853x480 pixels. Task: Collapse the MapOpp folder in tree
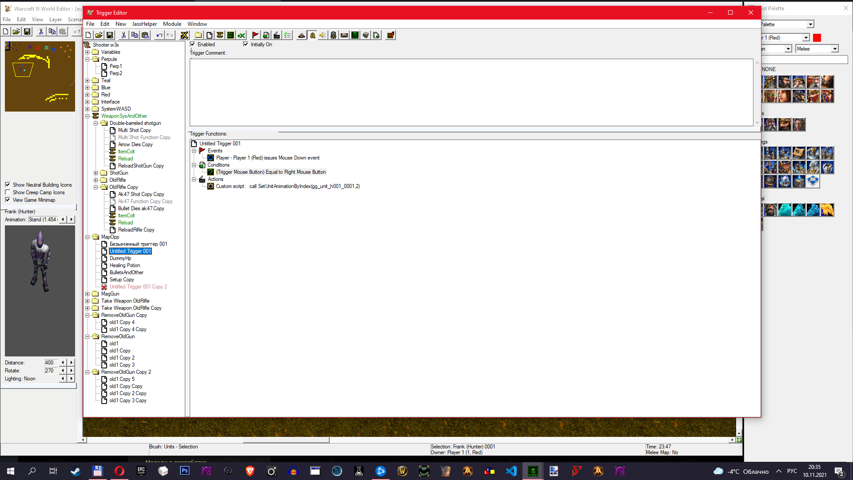pyautogui.click(x=88, y=237)
